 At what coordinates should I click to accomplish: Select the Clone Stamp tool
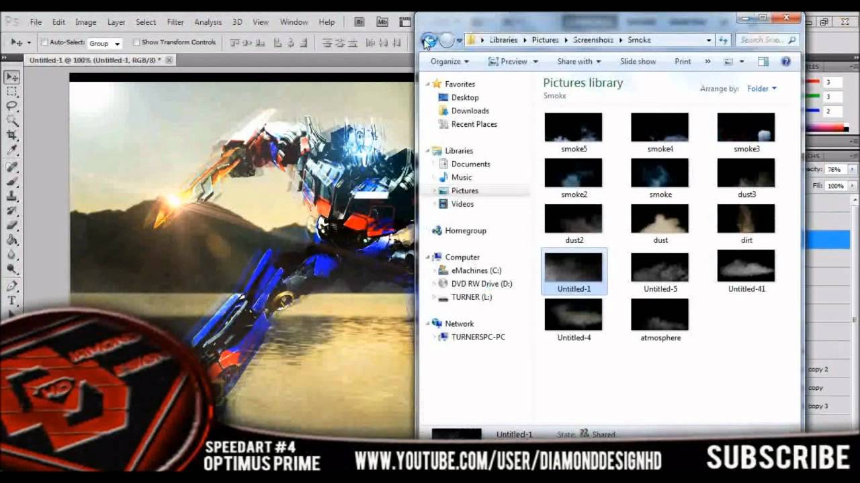click(12, 197)
